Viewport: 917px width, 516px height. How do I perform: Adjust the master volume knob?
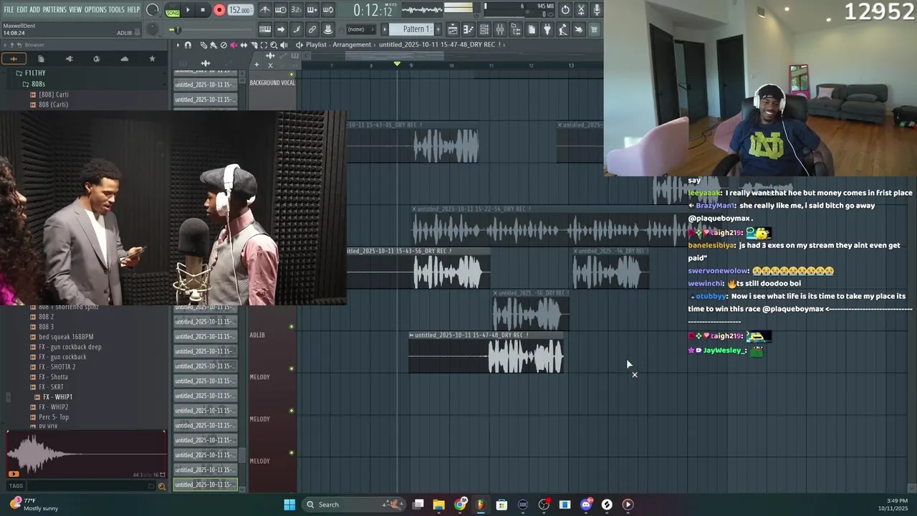153,10
